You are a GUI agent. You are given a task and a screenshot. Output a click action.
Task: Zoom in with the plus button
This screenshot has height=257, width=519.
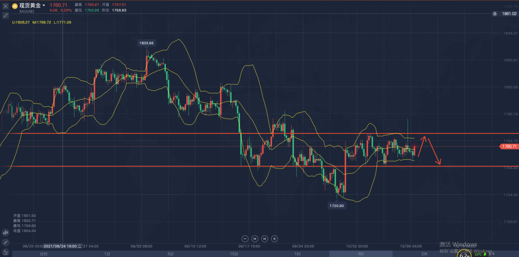tap(275, 239)
